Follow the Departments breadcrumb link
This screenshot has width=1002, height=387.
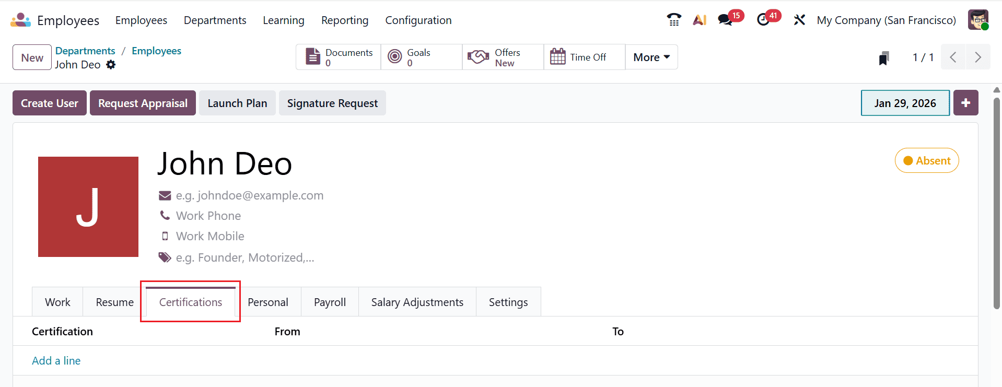85,51
